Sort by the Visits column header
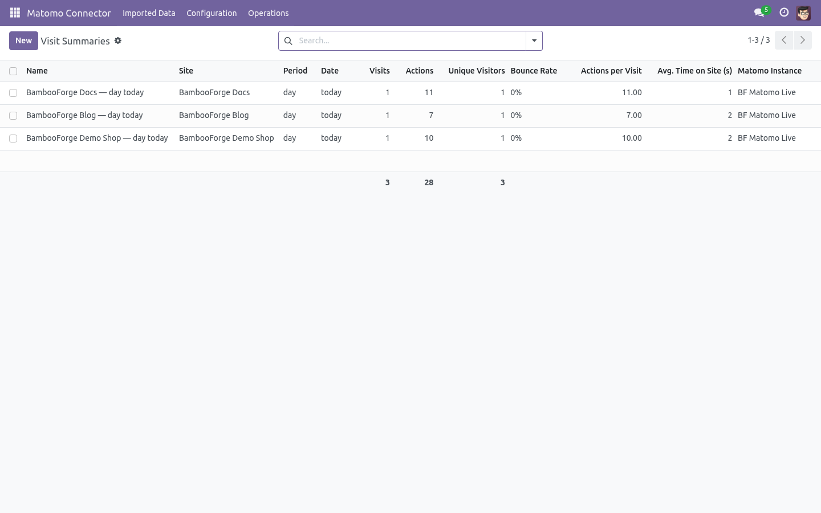This screenshot has height=513, width=821. (380, 71)
